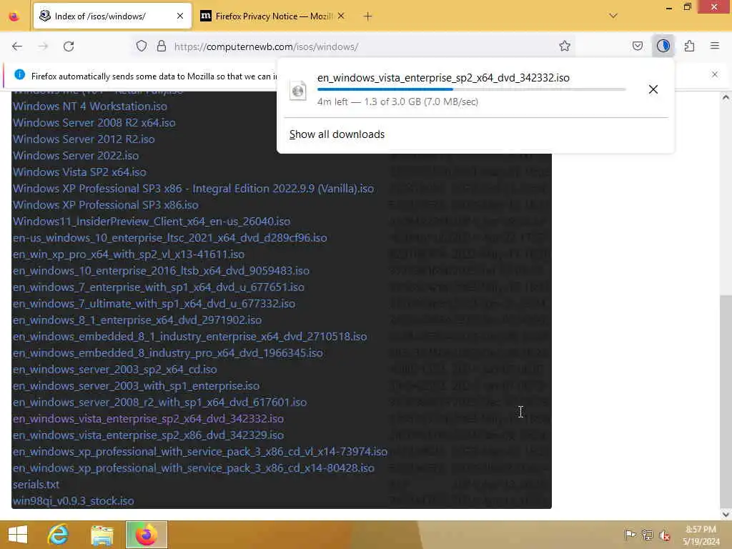
Task: Click the scrollbar up arrow
Action: coord(726,97)
